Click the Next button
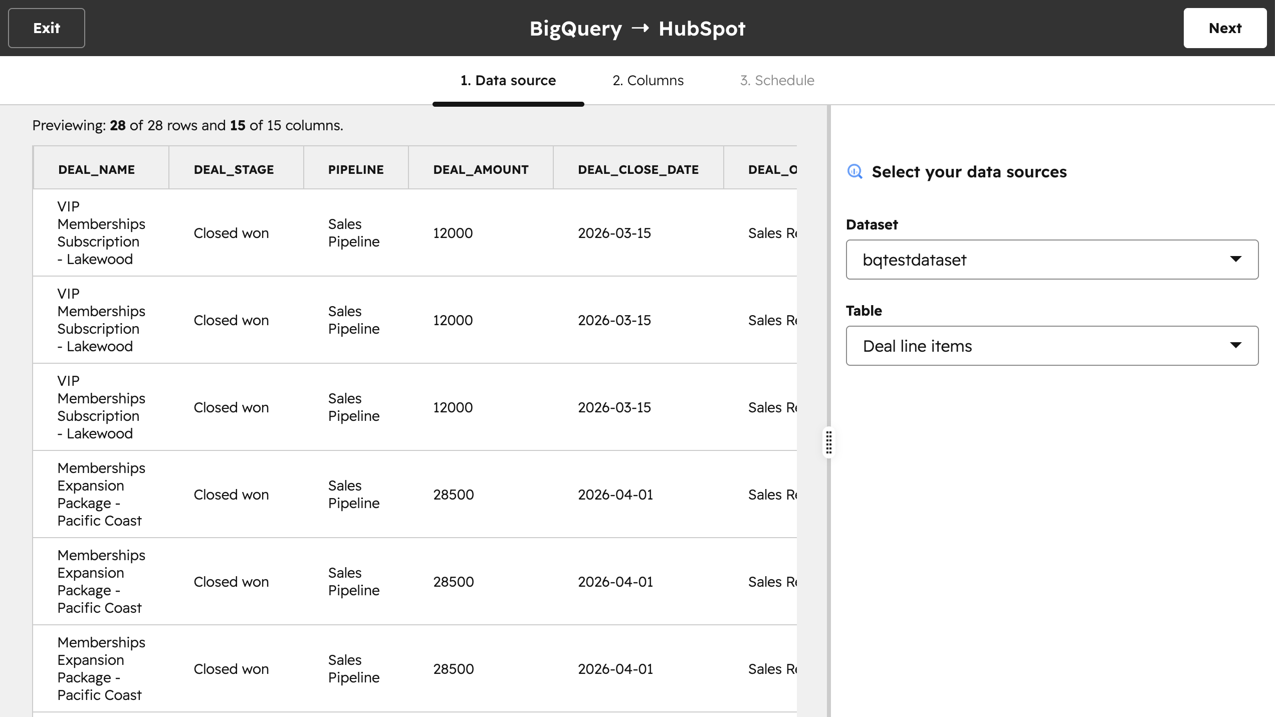The height and width of the screenshot is (717, 1275). pos(1225,28)
